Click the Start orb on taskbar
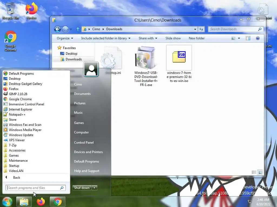The height and width of the screenshot is (207, 277). tap(7, 202)
